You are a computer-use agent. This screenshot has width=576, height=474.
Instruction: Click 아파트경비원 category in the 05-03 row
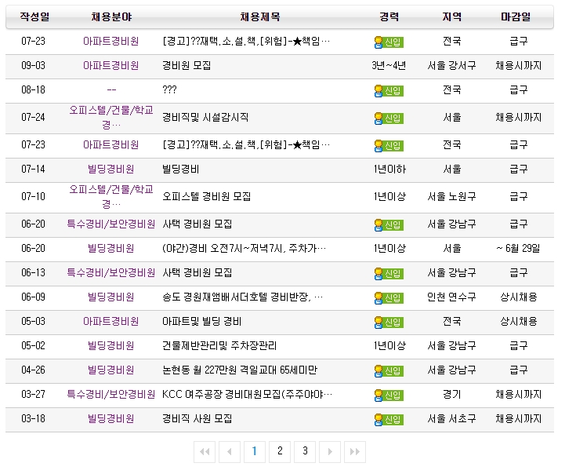click(111, 322)
